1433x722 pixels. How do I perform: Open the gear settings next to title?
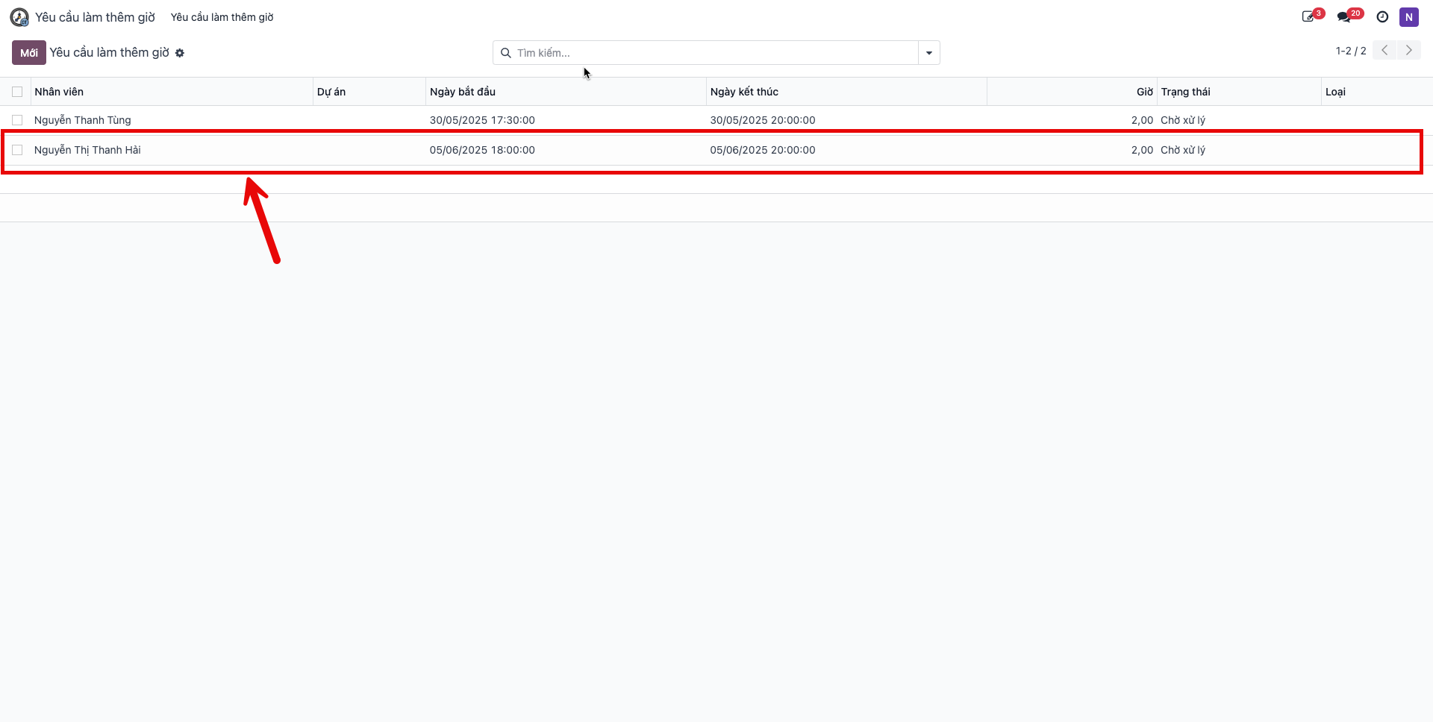coord(180,53)
